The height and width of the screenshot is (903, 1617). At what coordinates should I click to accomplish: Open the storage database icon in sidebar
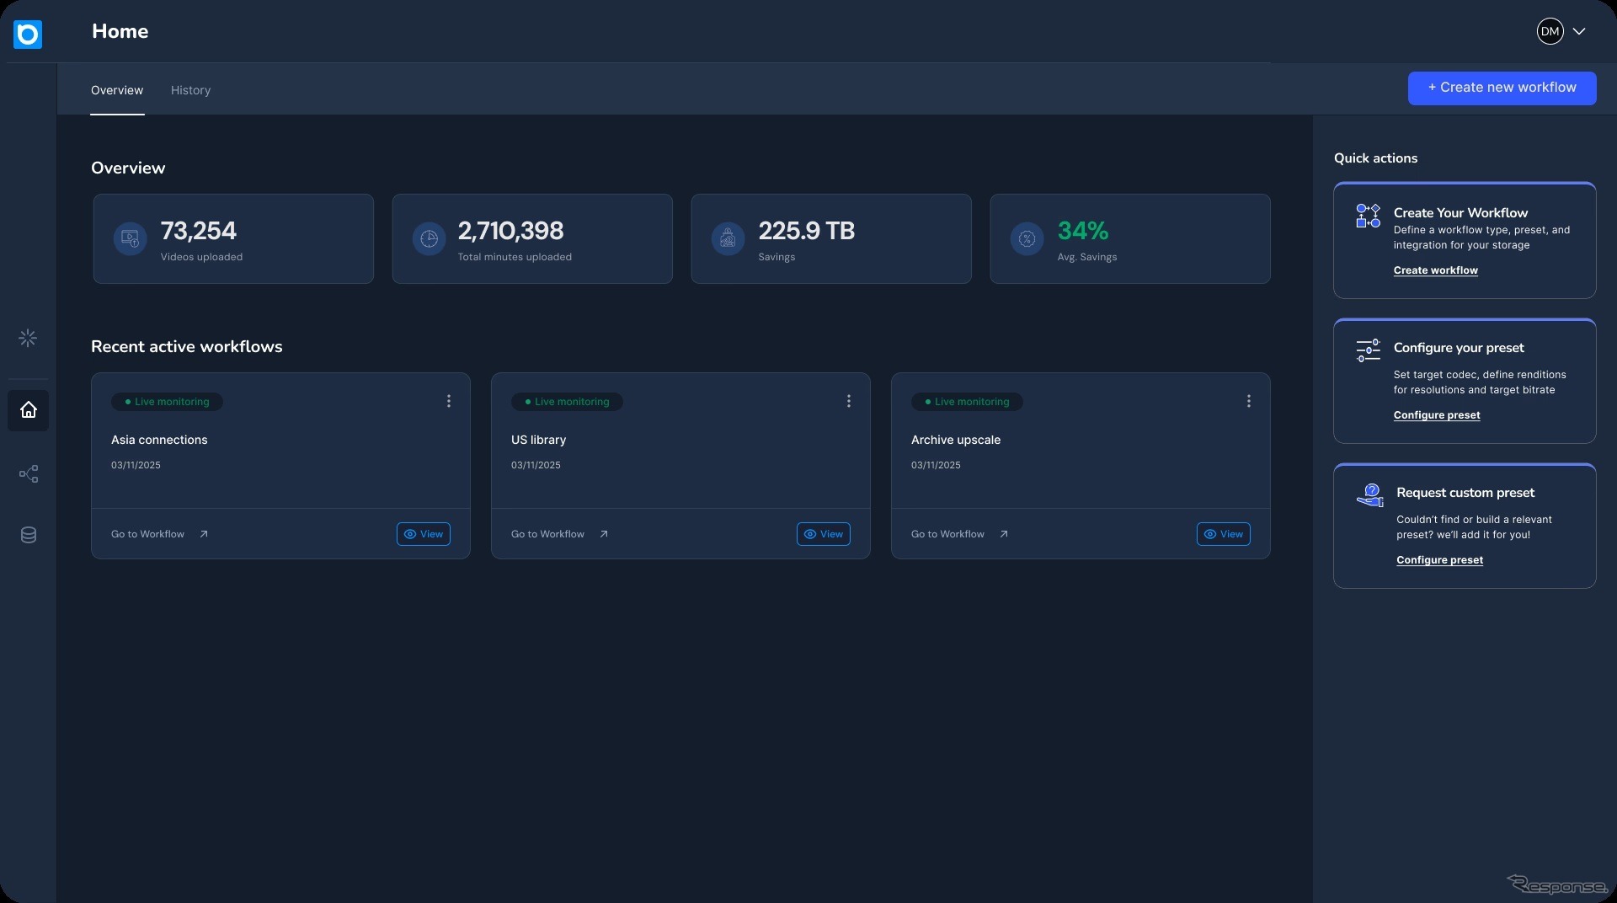click(29, 536)
